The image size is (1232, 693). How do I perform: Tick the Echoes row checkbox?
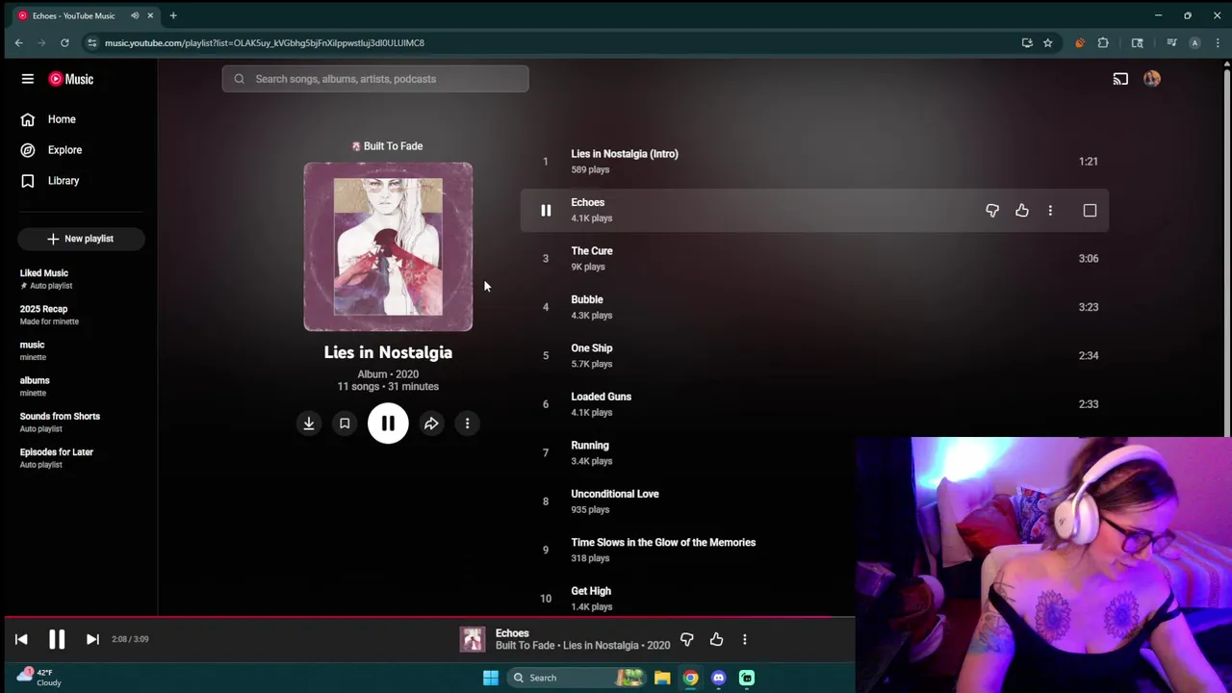click(x=1090, y=211)
